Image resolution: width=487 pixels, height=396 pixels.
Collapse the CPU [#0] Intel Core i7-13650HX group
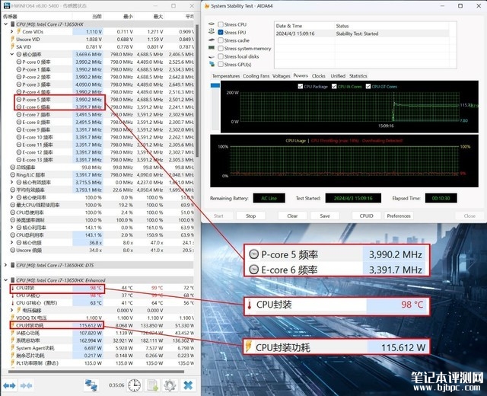(x=5, y=24)
